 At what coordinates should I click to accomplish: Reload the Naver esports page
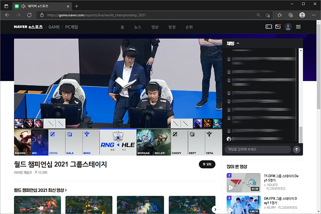[x=29, y=15]
